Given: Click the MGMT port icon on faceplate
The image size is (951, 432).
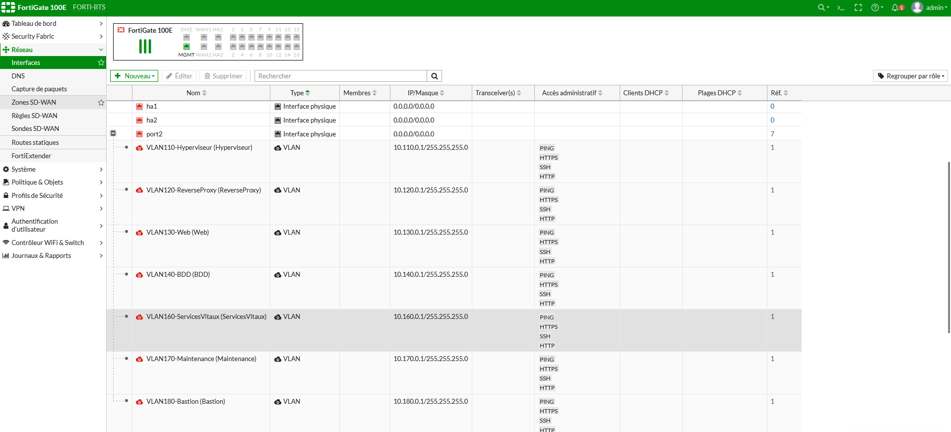Looking at the screenshot, I should click(x=187, y=47).
